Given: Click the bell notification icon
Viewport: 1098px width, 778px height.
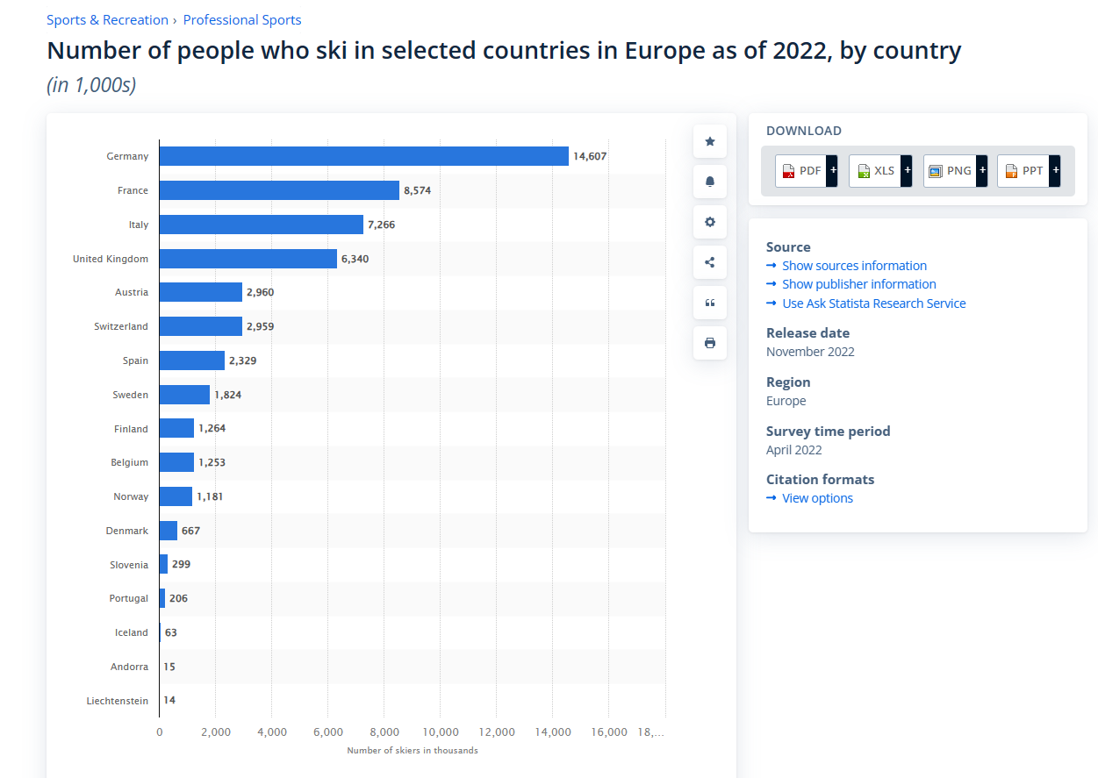Looking at the screenshot, I should (710, 182).
